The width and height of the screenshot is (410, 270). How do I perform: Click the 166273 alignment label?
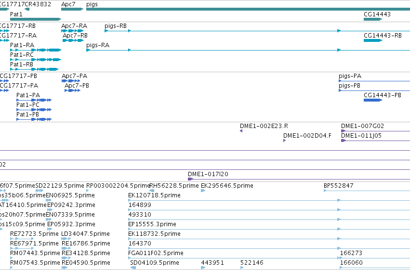point(351,253)
